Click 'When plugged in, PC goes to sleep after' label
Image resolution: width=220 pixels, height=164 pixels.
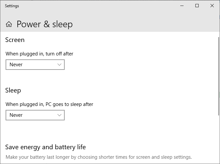[50, 104]
